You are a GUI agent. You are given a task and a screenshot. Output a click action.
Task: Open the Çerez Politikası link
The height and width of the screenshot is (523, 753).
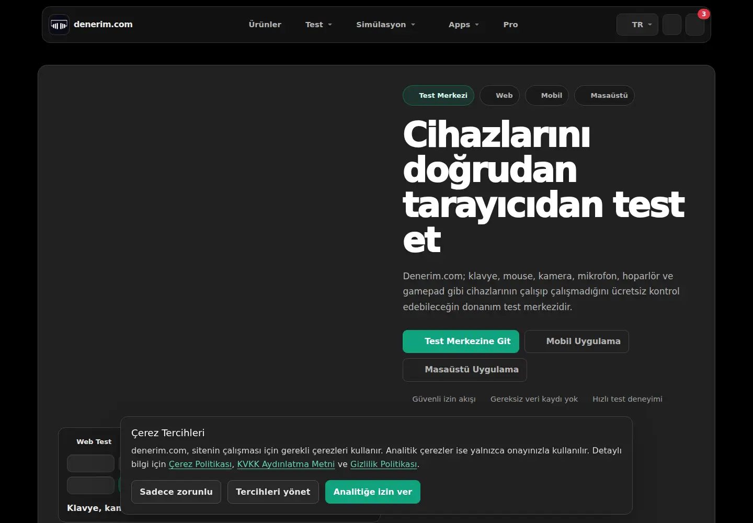click(x=200, y=464)
